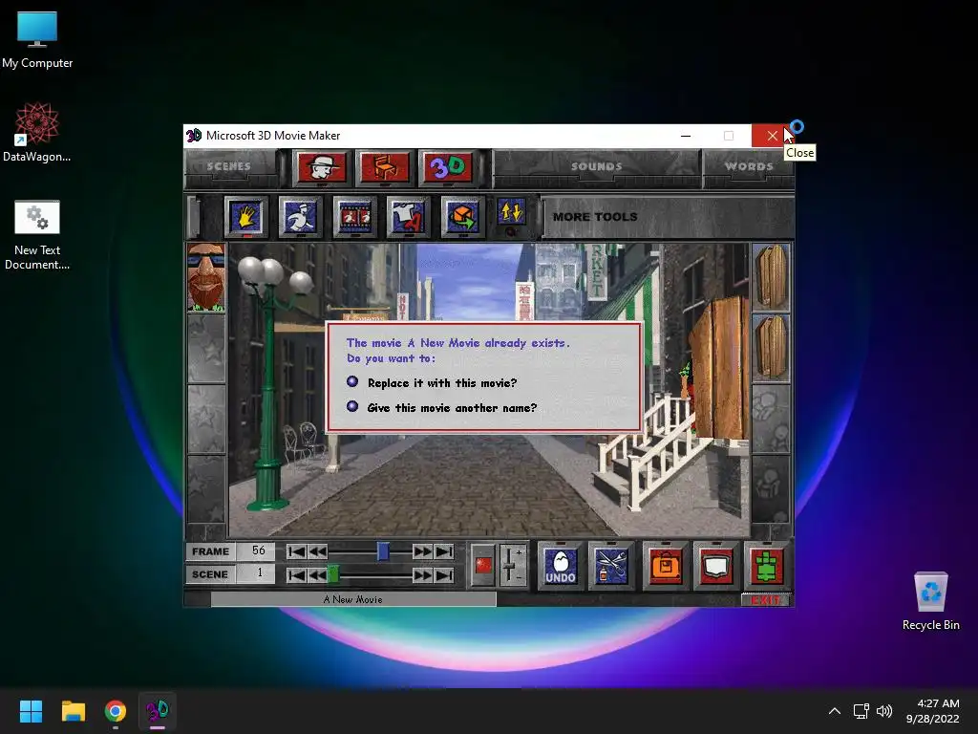This screenshot has width=978, height=734.
Task: Click the SCENE label
Action: coord(211,574)
